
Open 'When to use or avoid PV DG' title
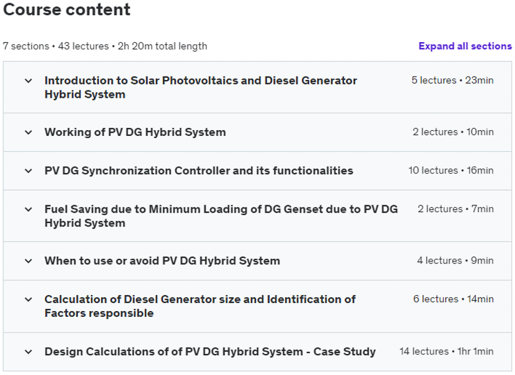point(162,261)
